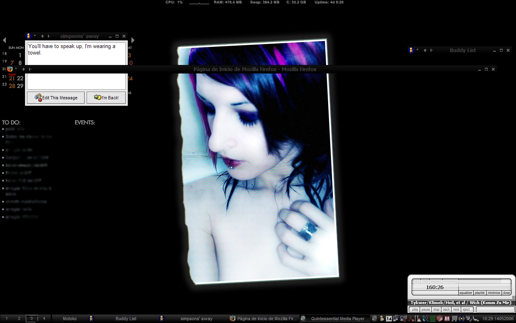Switch to virtual desktop 4
516x323 pixels.
[44, 319]
